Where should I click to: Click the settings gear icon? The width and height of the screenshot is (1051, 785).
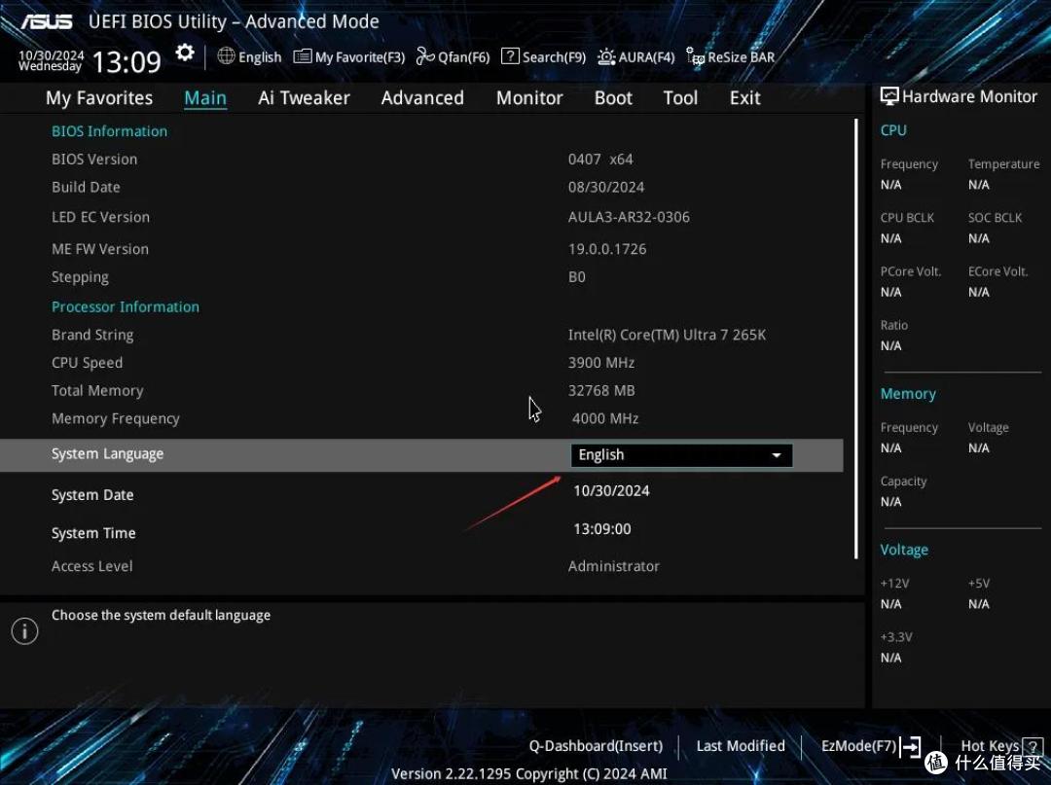185,53
